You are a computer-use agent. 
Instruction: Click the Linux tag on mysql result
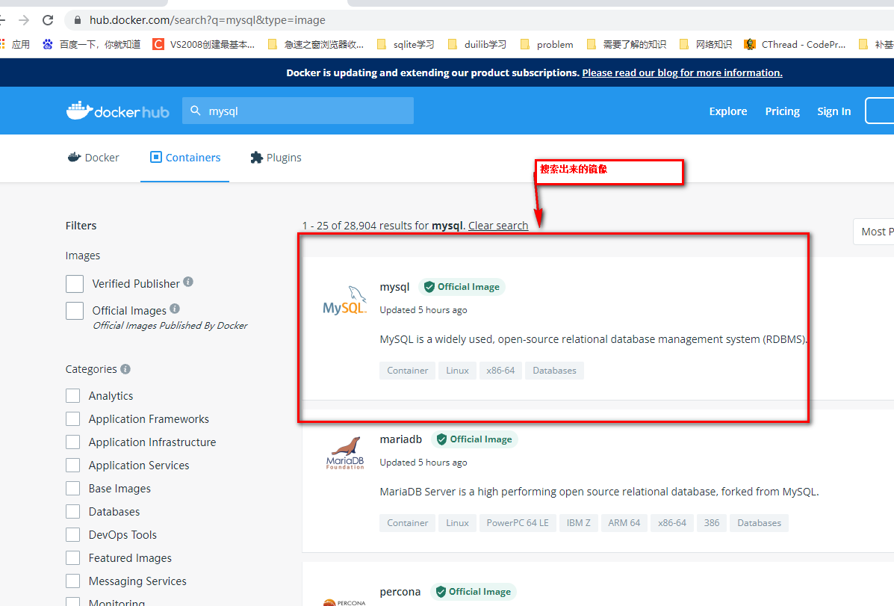457,371
